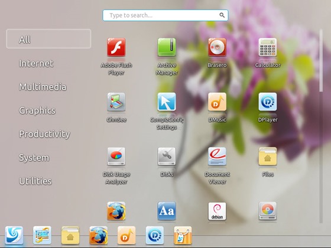Open DPlayer from the dock
331x248 pixels.
154,236
